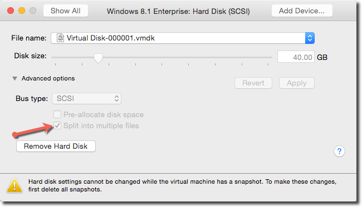362x207 pixels.
Task: Click the 40.00 GB disk size field
Action: [296, 57]
